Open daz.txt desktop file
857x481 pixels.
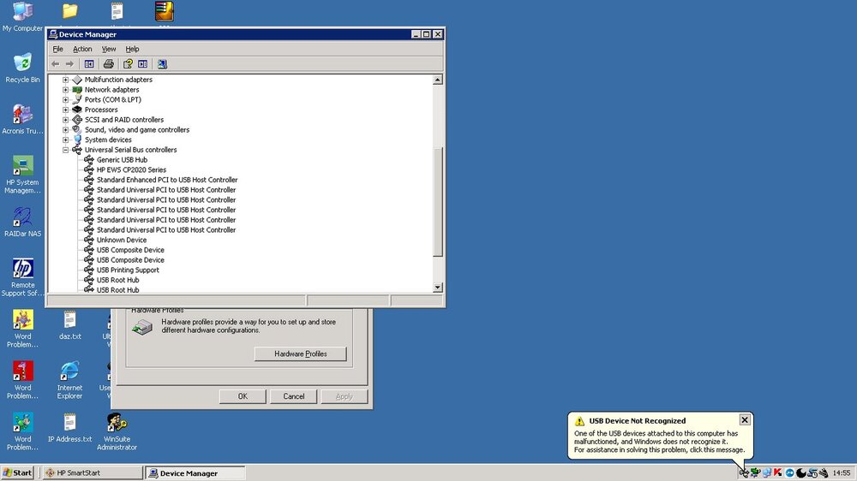pyautogui.click(x=69, y=324)
